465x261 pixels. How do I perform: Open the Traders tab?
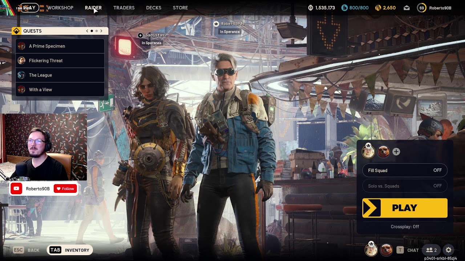click(x=124, y=8)
